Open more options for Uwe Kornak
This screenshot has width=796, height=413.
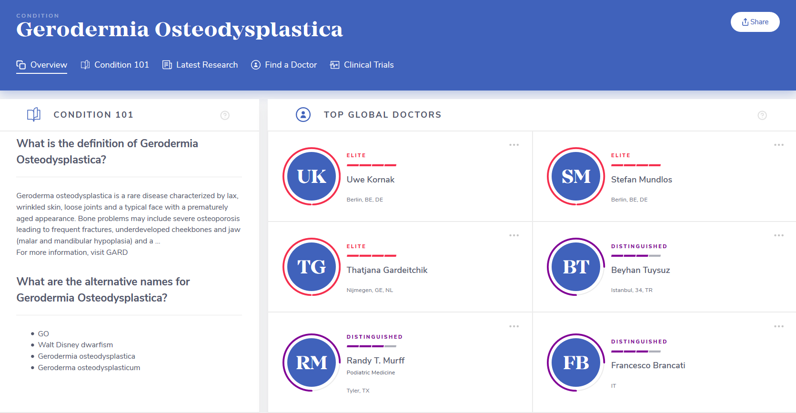coord(514,145)
